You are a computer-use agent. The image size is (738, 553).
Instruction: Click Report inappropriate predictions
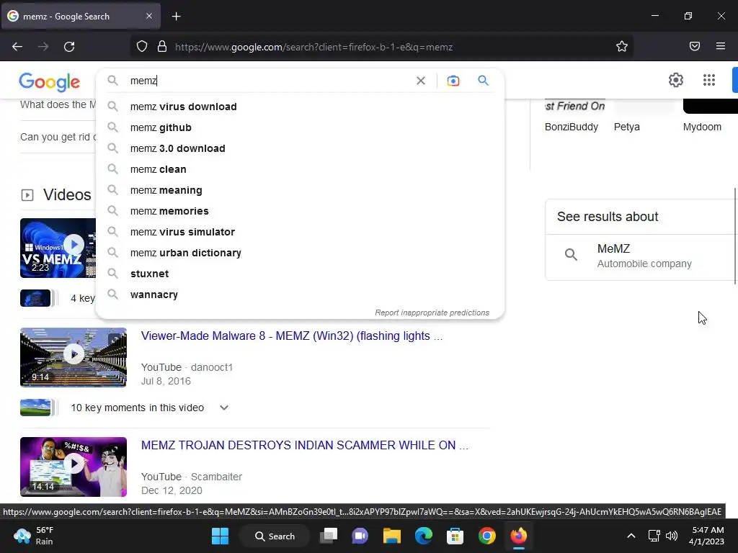click(432, 313)
